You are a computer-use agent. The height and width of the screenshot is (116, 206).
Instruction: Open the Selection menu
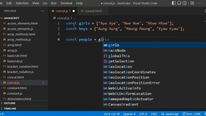tap(22, 3)
